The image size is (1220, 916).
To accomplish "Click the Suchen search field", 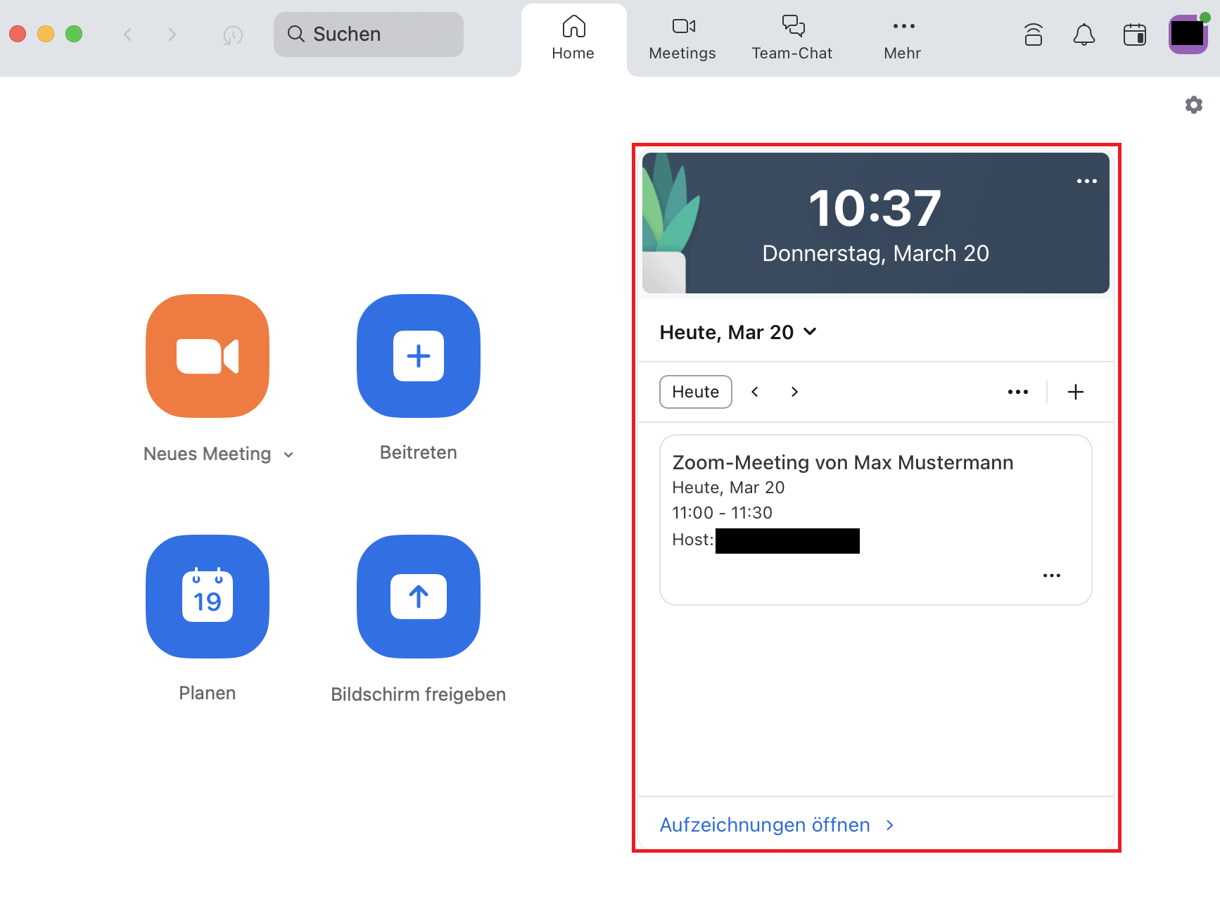I will click(369, 34).
